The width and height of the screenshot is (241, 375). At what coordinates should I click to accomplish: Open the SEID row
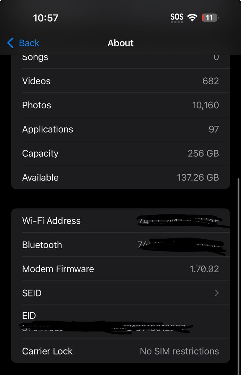click(120, 293)
